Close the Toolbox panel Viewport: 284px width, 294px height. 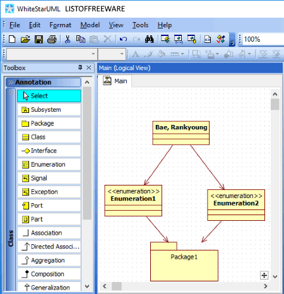(89, 68)
